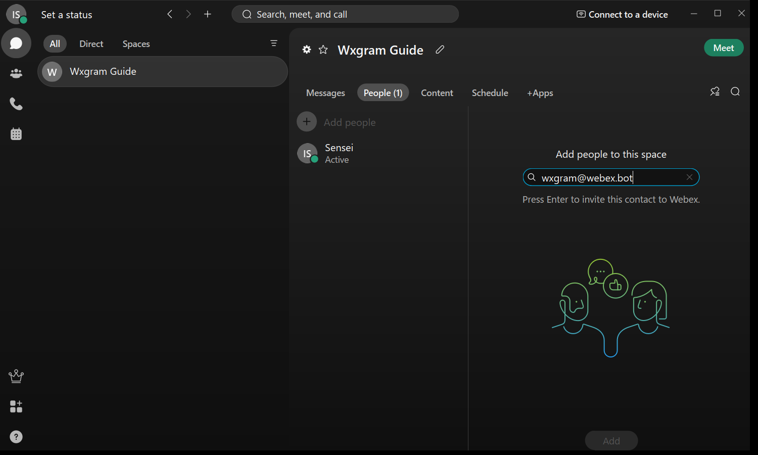Click the plus button to start new chat
This screenshot has width=758, height=455.
208,14
